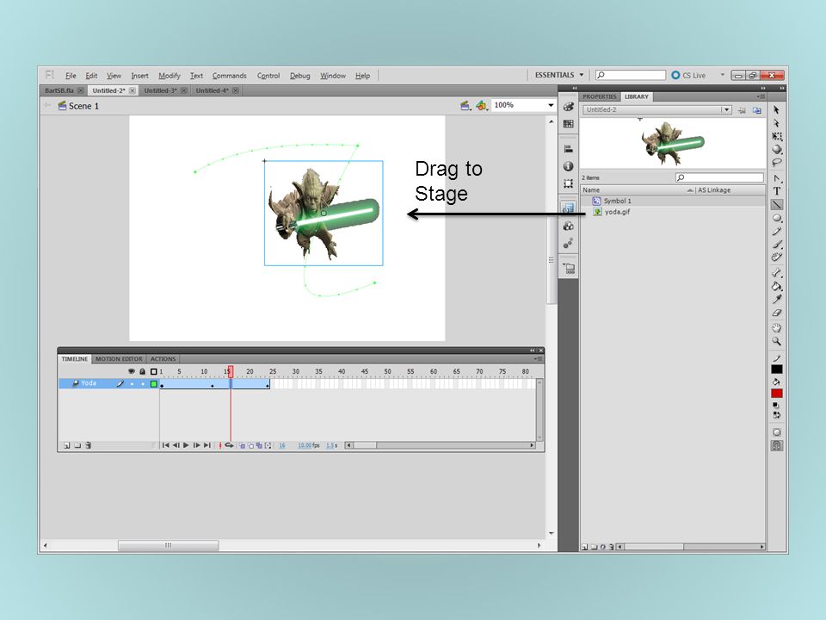This screenshot has width=826, height=620.
Task: Toggle Object Drawing mode
Action: click(776, 432)
